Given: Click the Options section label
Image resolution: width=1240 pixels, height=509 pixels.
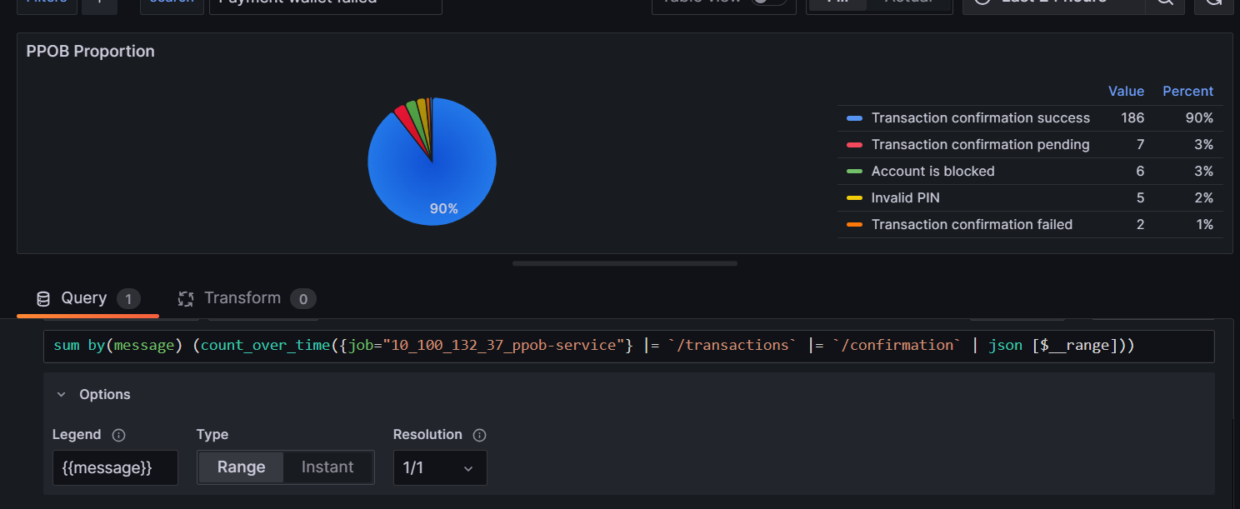Looking at the screenshot, I should tap(105, 395).
